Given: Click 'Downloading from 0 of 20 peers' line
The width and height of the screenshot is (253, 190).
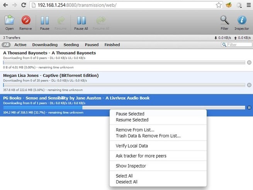Looking at the screenshot, I should click(45, 80).
